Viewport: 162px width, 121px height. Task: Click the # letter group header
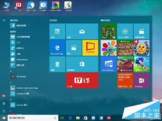click(x=11, y=71)
